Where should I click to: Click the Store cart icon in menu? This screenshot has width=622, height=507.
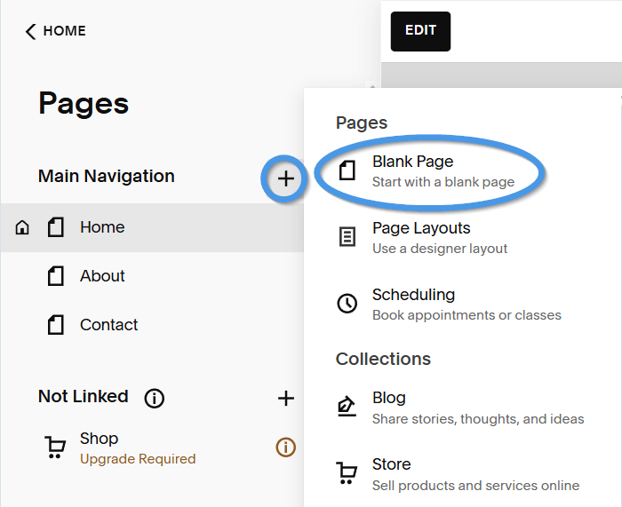[x=347, y=473]
